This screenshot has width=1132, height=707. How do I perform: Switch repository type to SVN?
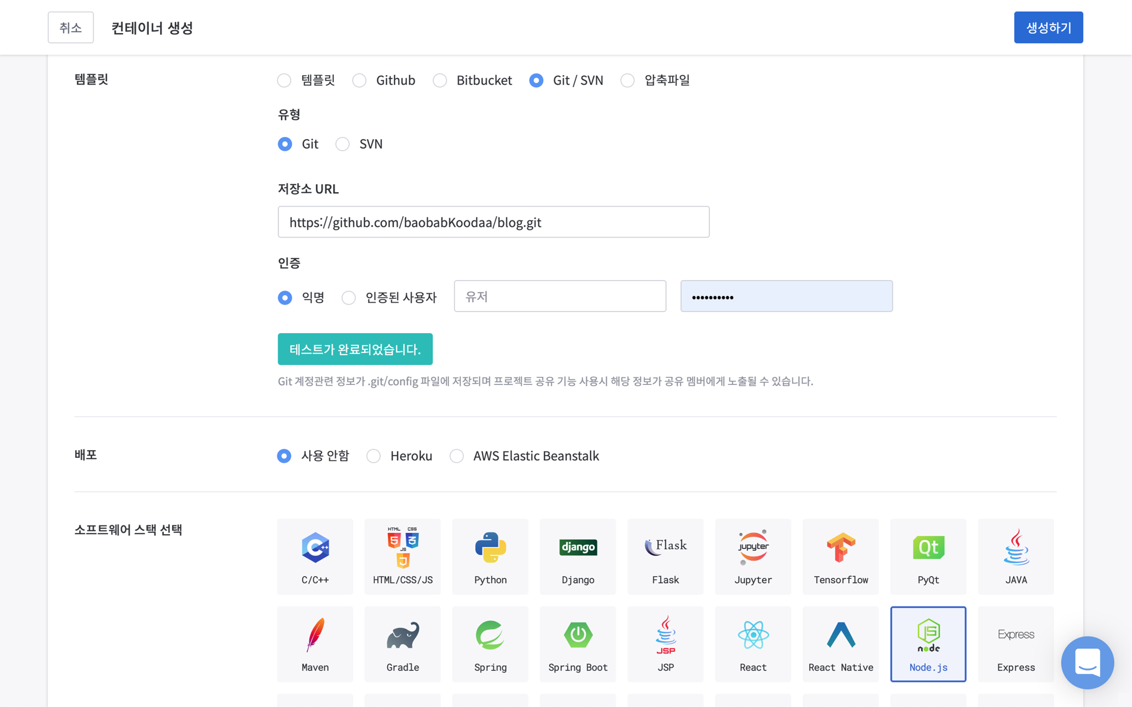[343, 144]
